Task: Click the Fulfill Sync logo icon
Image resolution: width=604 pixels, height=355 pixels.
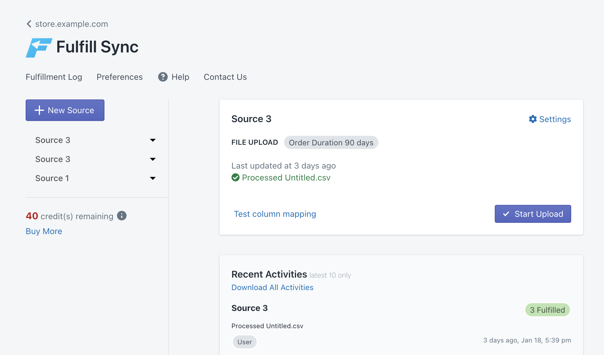Action: [x=39, y=48]
